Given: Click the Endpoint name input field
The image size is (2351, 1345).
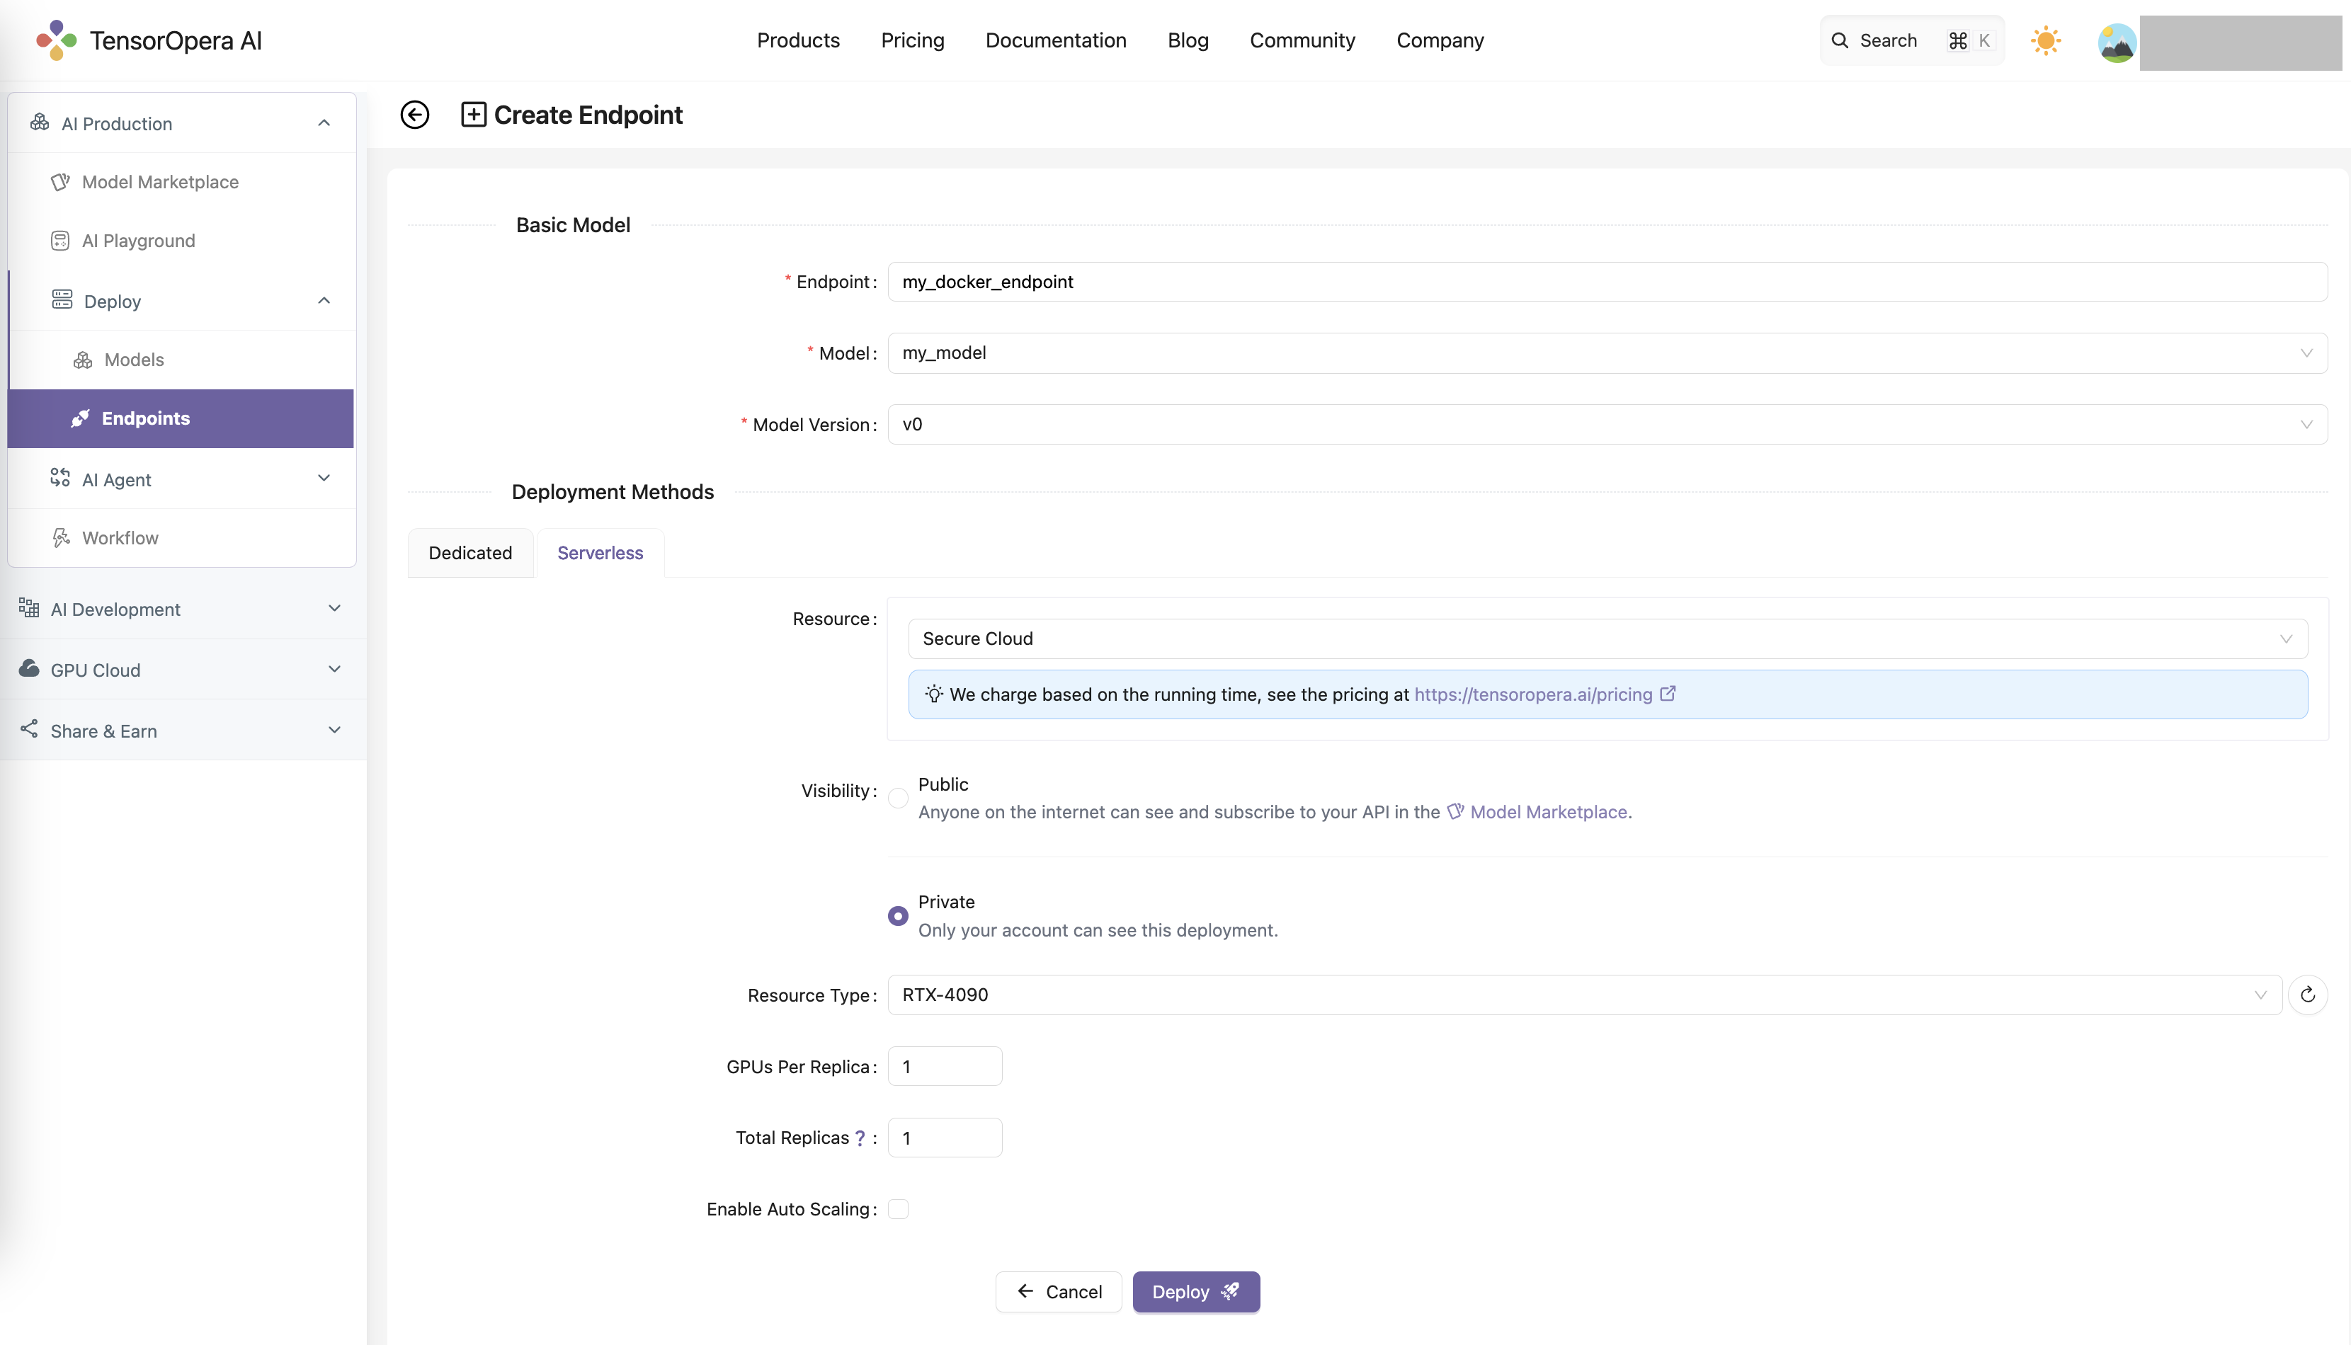Looking at the screenshot, I should pos(1607,282).
